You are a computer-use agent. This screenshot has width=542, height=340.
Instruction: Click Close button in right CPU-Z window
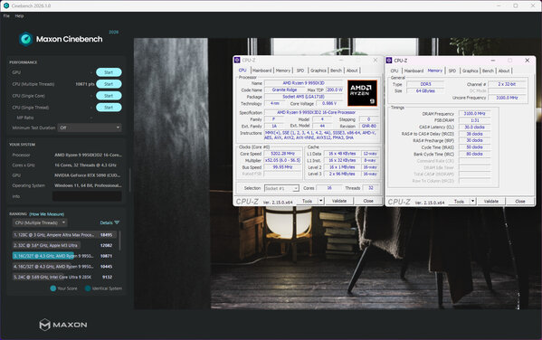click(520, 202)
